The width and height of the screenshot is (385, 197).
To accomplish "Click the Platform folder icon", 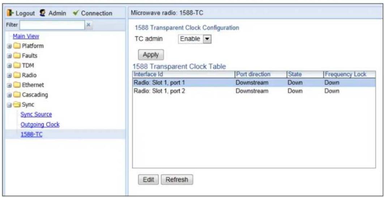I will click(x=17, y=46).
